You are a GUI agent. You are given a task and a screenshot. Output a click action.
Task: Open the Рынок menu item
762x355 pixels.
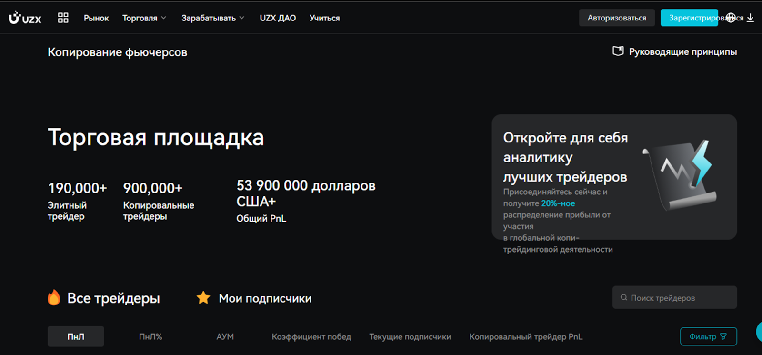pos(96,18)
